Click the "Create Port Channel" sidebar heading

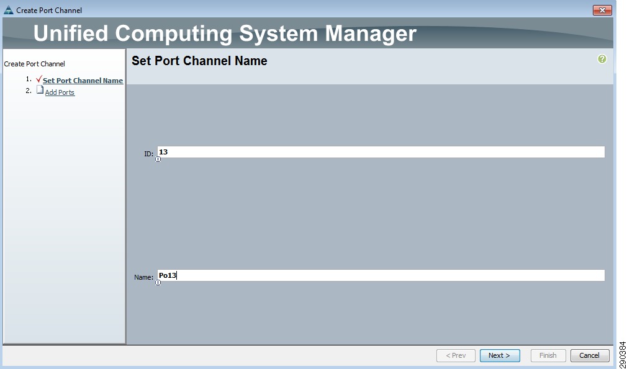[34, 64]
